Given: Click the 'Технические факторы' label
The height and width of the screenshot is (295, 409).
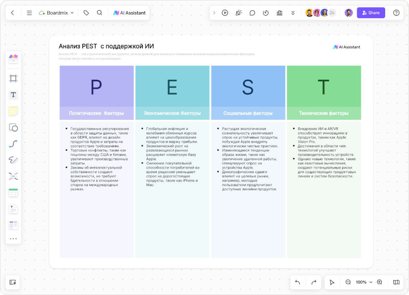Looking at the screenshot, I should (x=324, y=113).
